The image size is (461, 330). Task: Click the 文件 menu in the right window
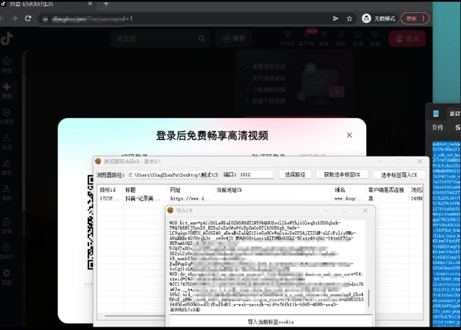pos(438,128)
